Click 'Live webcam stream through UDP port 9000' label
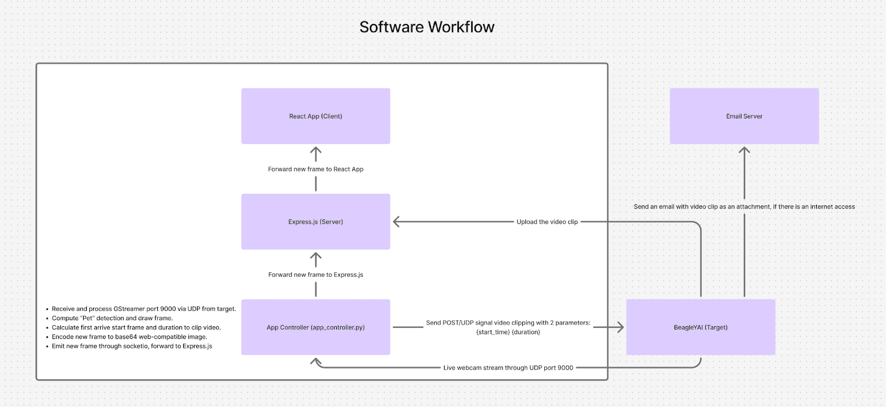 click(x=508, y=368)
